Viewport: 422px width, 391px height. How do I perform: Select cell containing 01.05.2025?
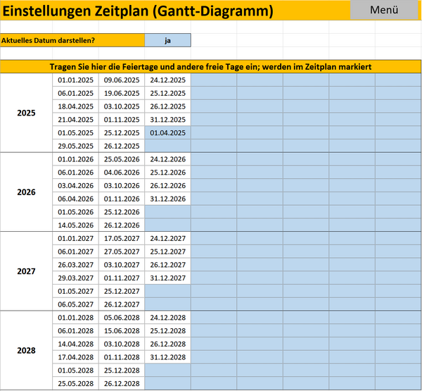pos(76,133)
